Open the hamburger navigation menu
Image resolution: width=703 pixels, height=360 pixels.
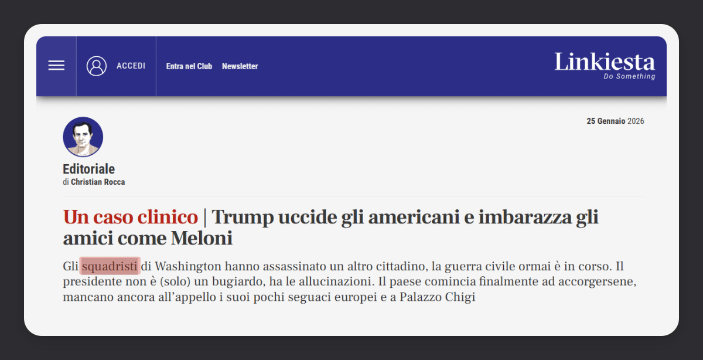56,66
